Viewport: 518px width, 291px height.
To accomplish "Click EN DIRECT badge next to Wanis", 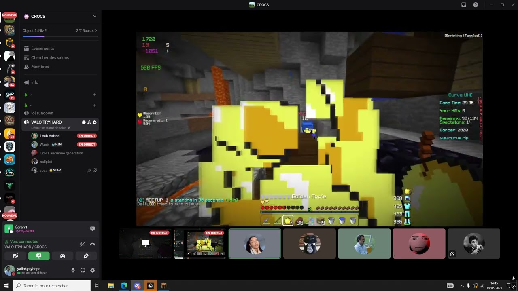I will click(87, 144).
